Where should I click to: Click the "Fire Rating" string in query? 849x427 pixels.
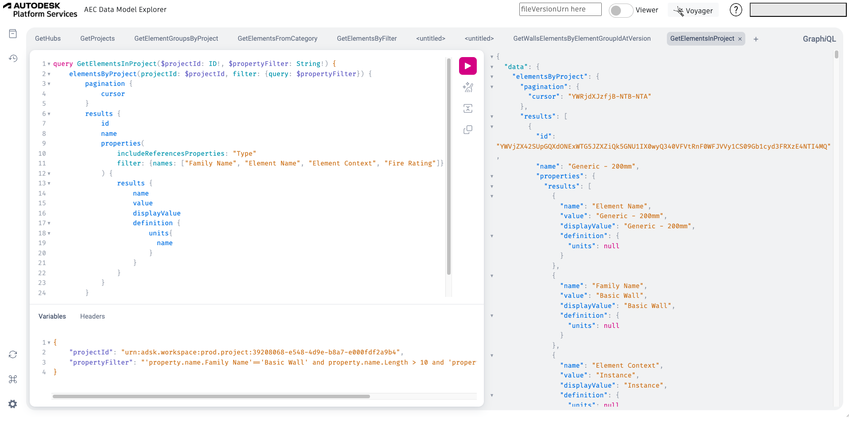click(x=410, y=163)
